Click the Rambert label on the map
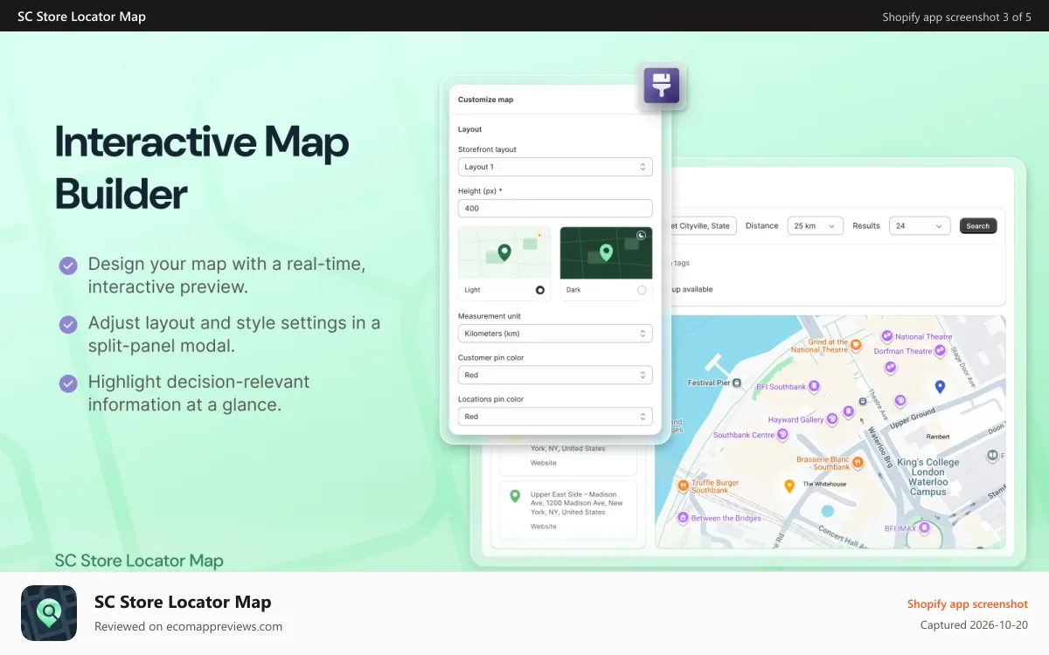This screenshot has height=655, width=1049. 938,438
